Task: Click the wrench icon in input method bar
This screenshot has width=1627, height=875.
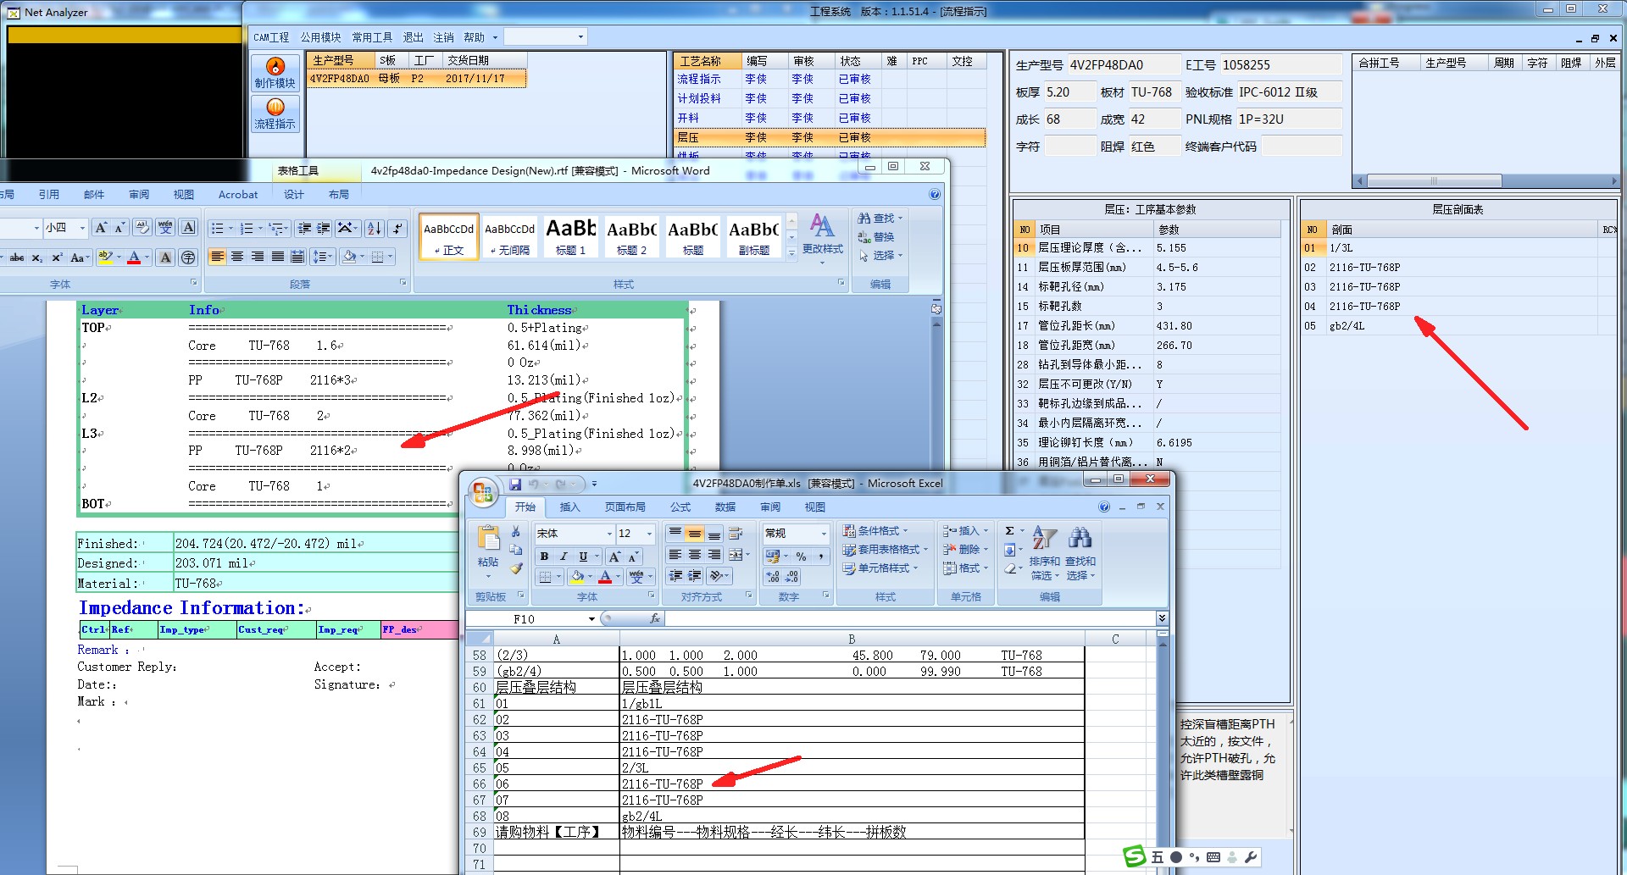Action: pos(1250,856)
